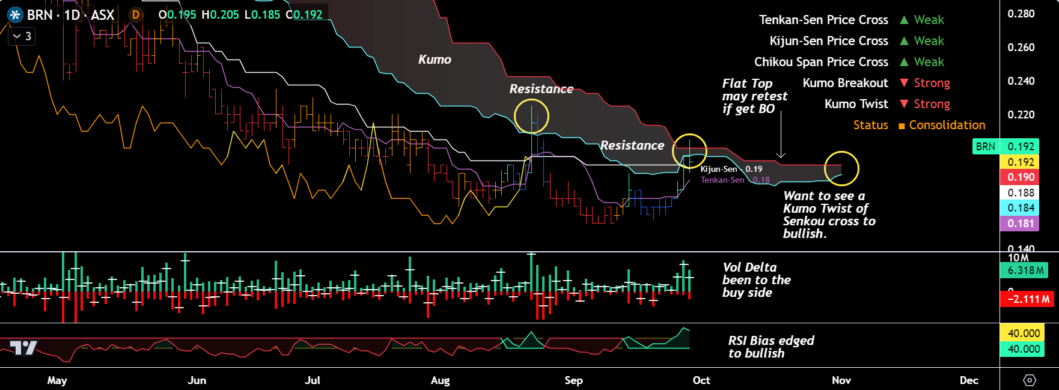Click the purple 0.181 price axis label
1059x390 pixels.
click(x=1021, y=224)
